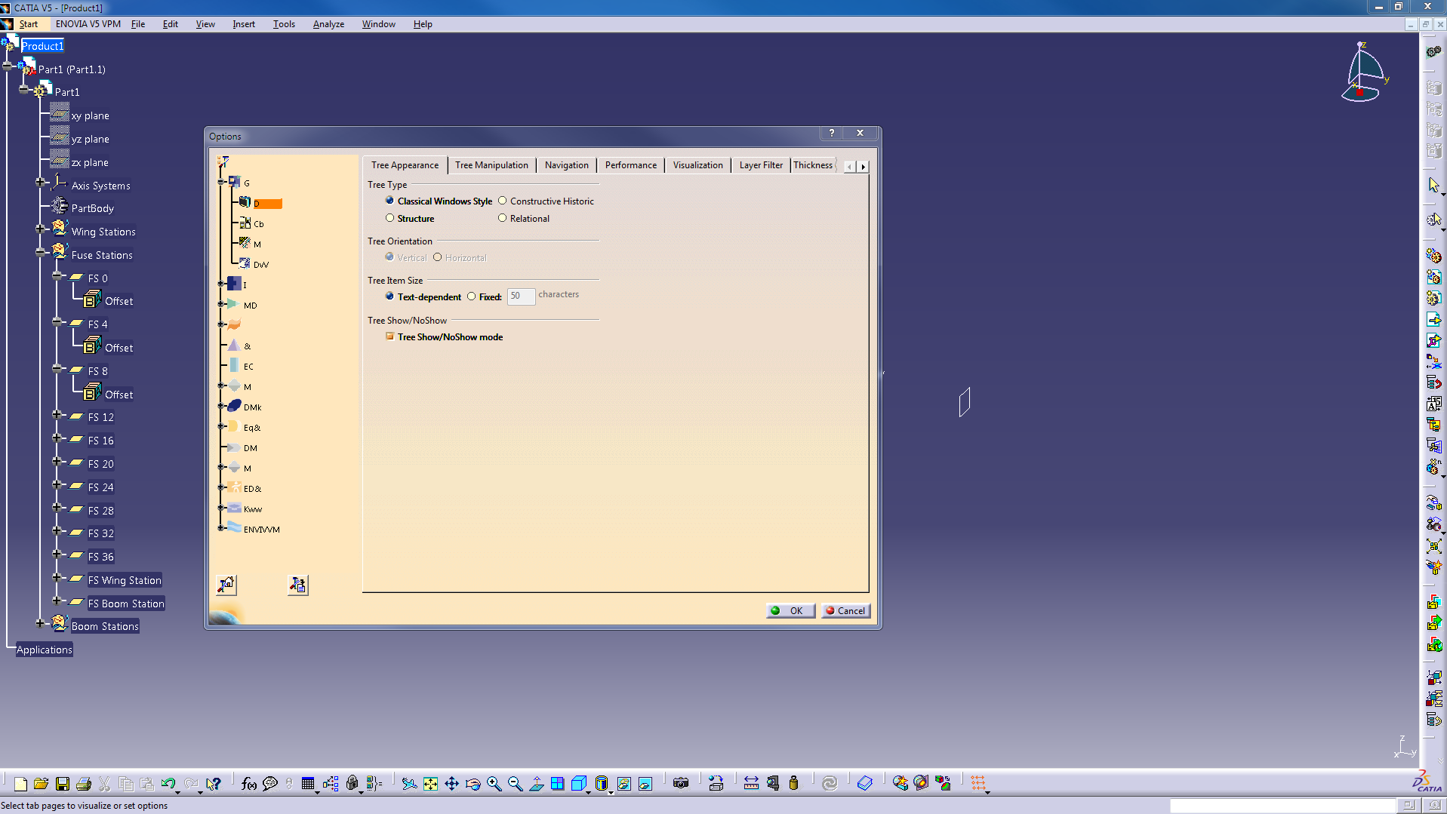1447x814 pixels.
Task: Select the Product1 root node
Action: click(42, 46)
